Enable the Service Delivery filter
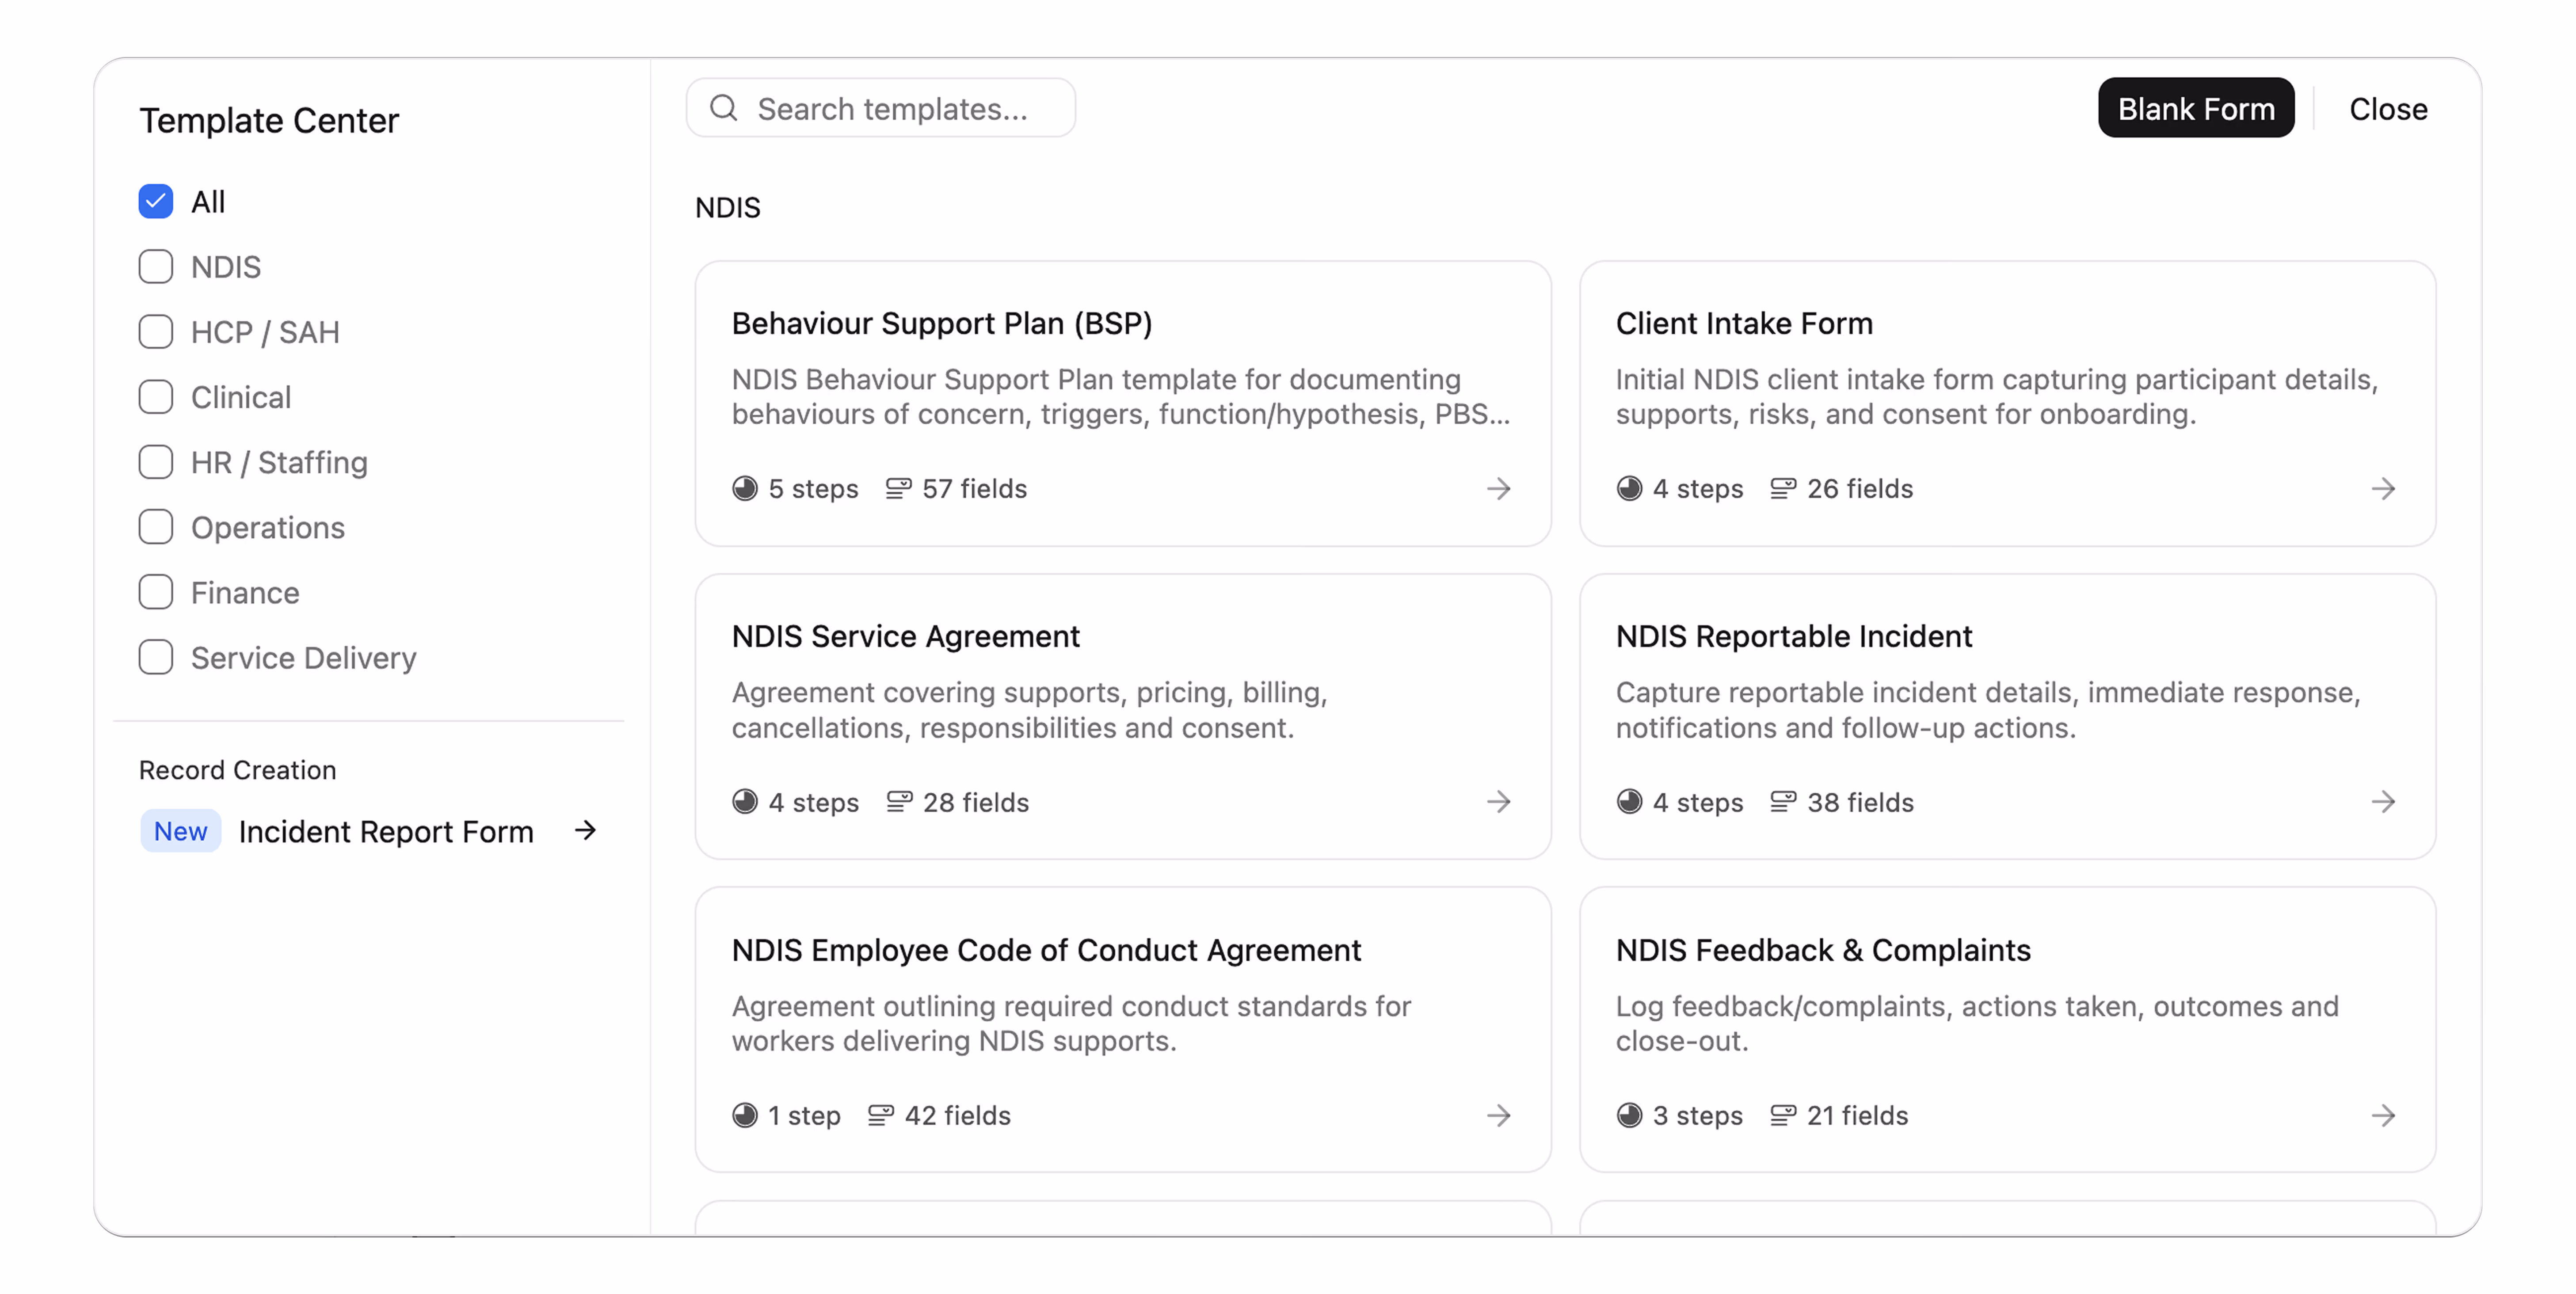This screenshot has width=2576, height=1294. 156,657
